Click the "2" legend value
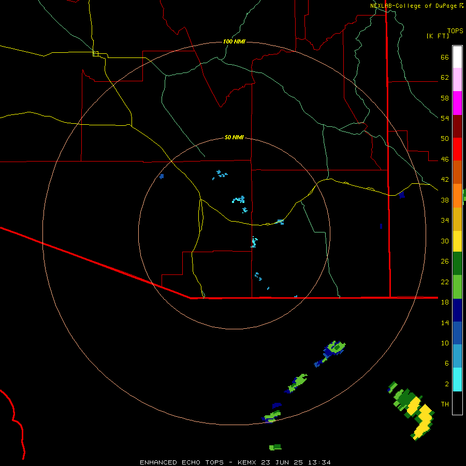 tap(447, 384)
